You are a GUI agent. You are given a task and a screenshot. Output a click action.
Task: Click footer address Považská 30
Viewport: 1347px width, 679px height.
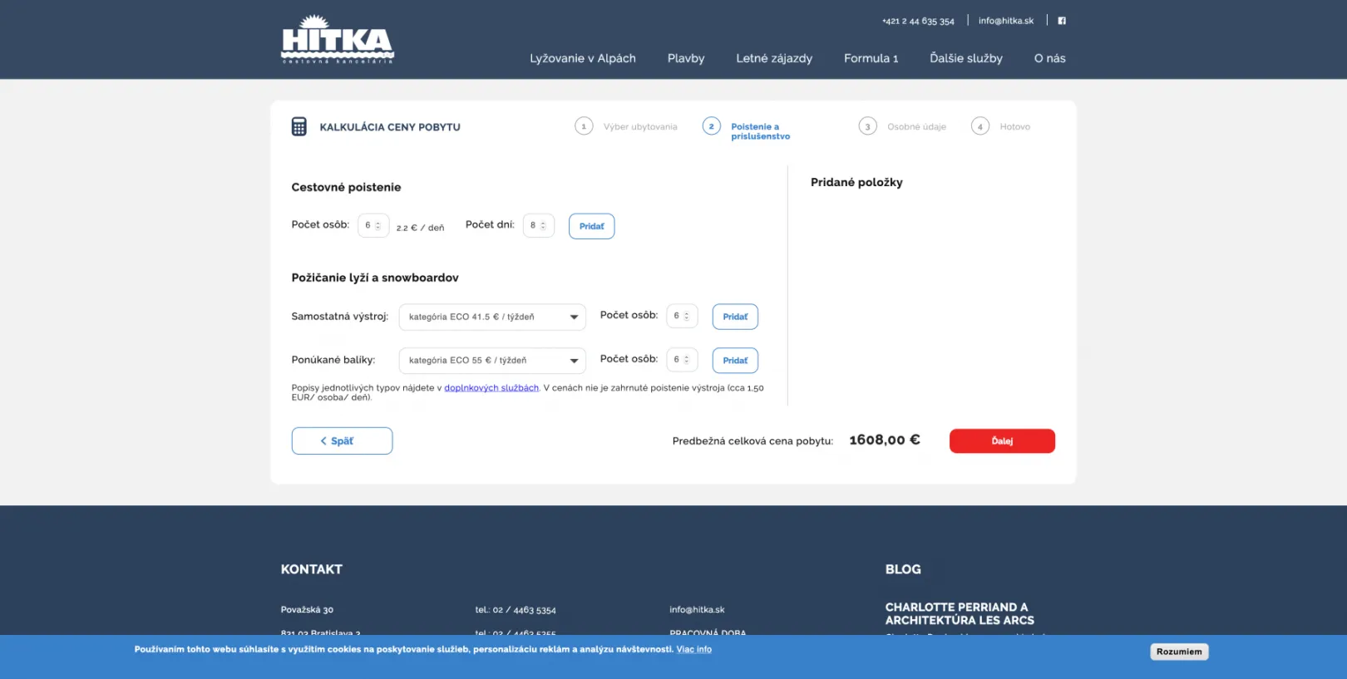point(307,610)
